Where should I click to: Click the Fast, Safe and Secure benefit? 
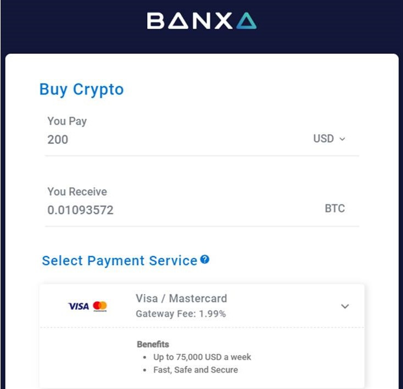pos(195,370)
